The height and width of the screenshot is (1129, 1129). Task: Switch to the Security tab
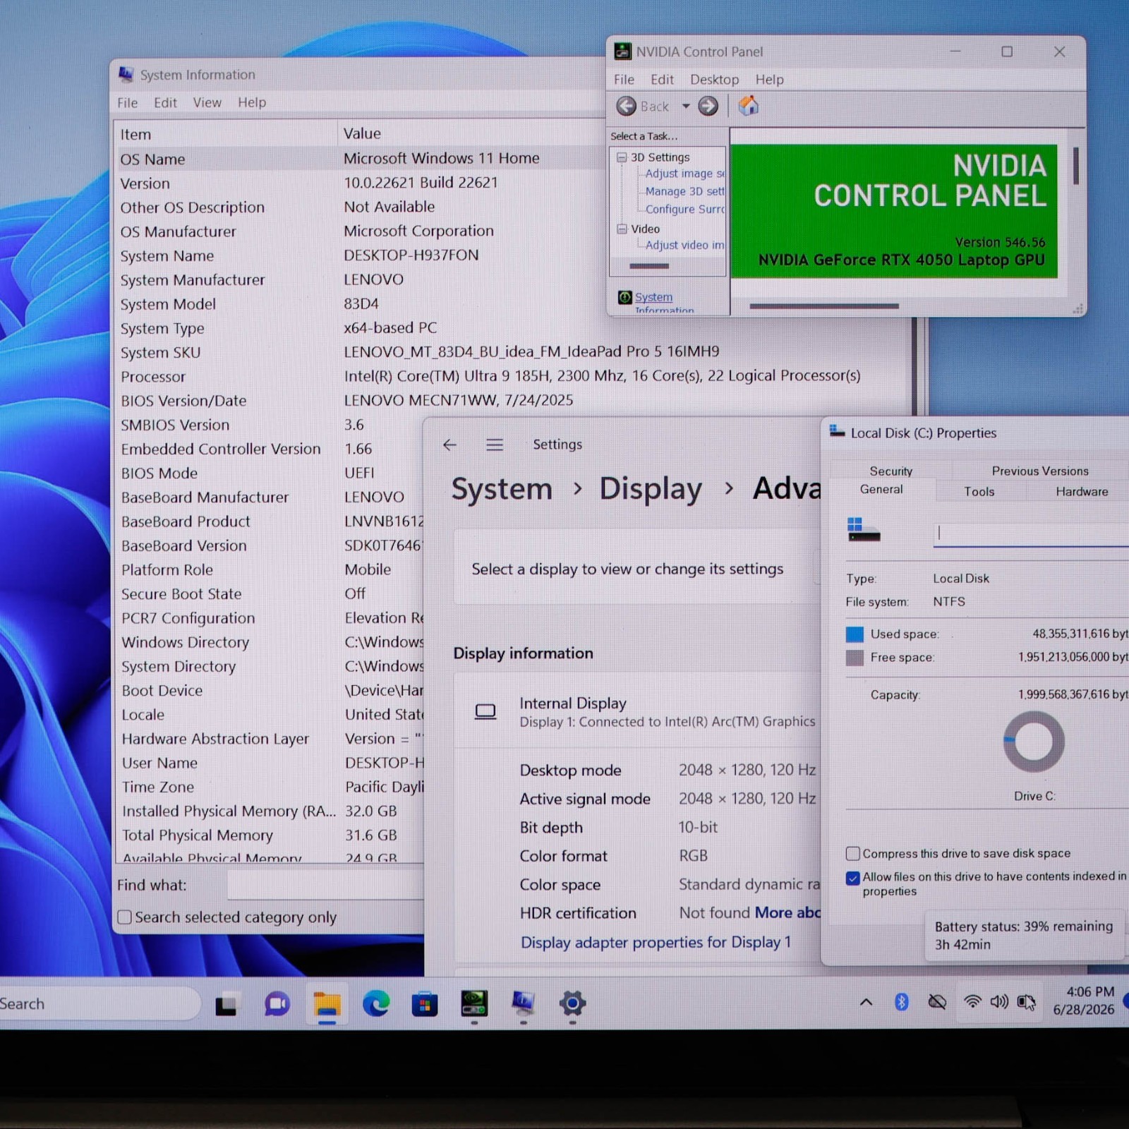(x=890, y=471)
